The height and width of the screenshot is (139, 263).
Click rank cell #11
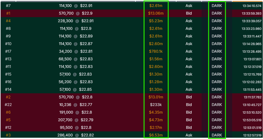8,67
